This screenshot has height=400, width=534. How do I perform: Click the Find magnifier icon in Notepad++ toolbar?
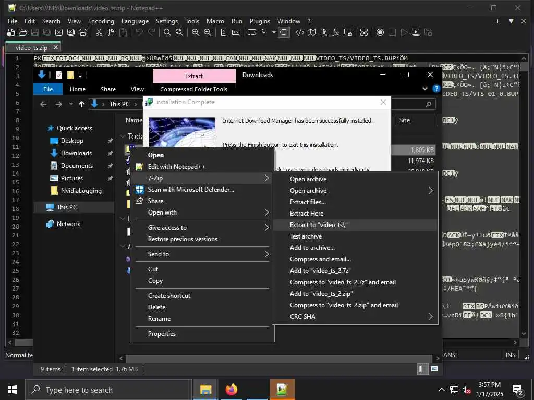[x=167, y=33]
